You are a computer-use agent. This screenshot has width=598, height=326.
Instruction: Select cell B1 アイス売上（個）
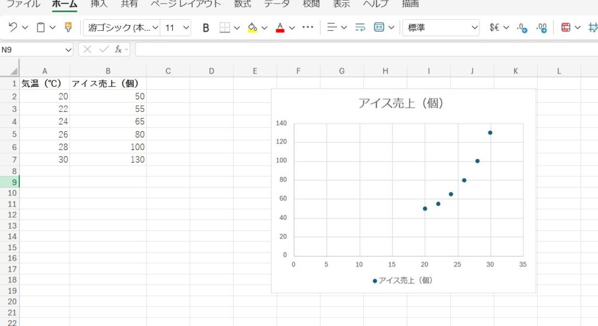coord(108,83)
